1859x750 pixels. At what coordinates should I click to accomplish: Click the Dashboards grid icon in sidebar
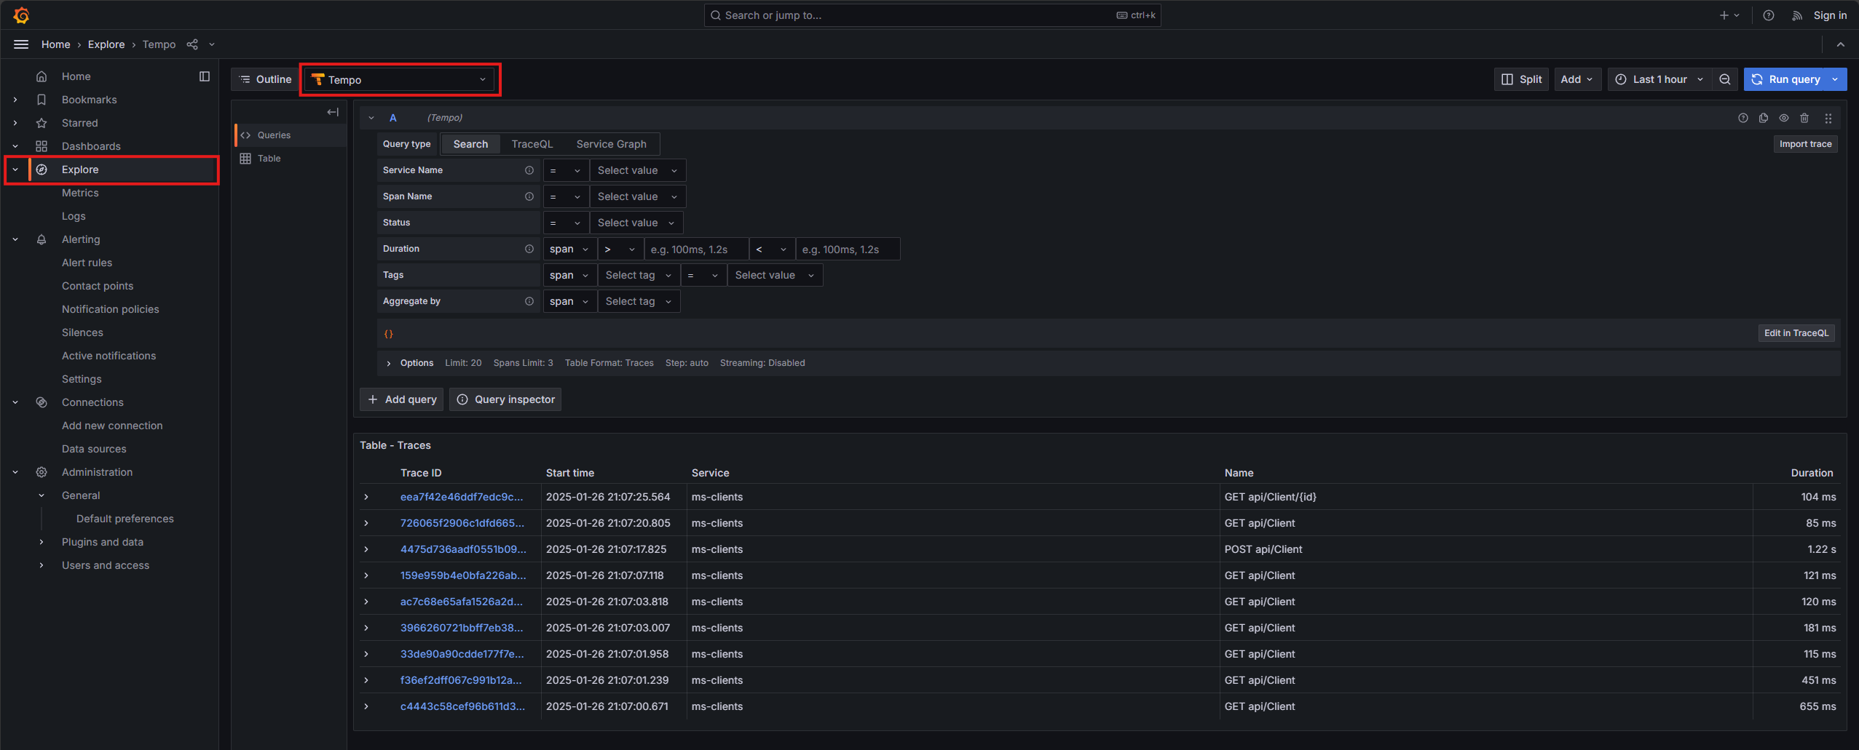(42, 146)
